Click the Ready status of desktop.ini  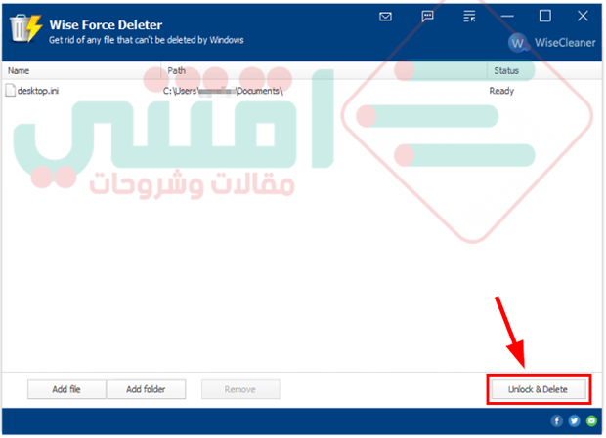point(501,91)
